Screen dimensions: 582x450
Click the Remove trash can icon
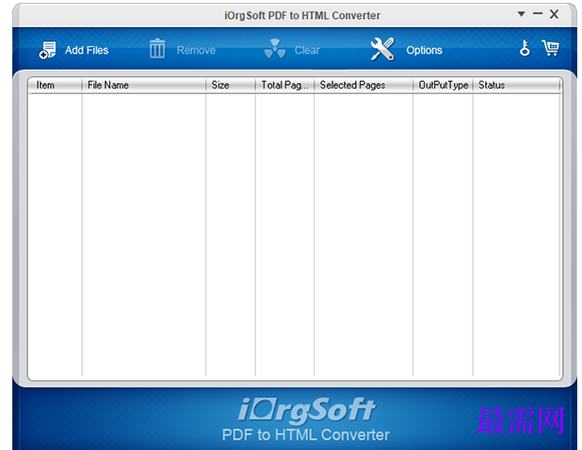coord(157,49)
